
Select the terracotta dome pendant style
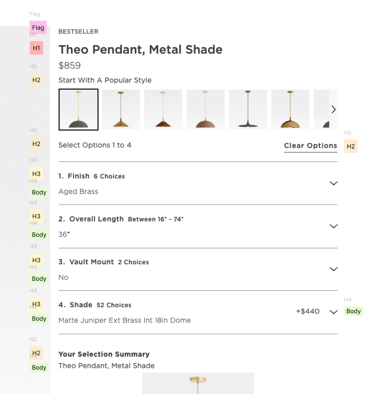[x=205, y=109]
